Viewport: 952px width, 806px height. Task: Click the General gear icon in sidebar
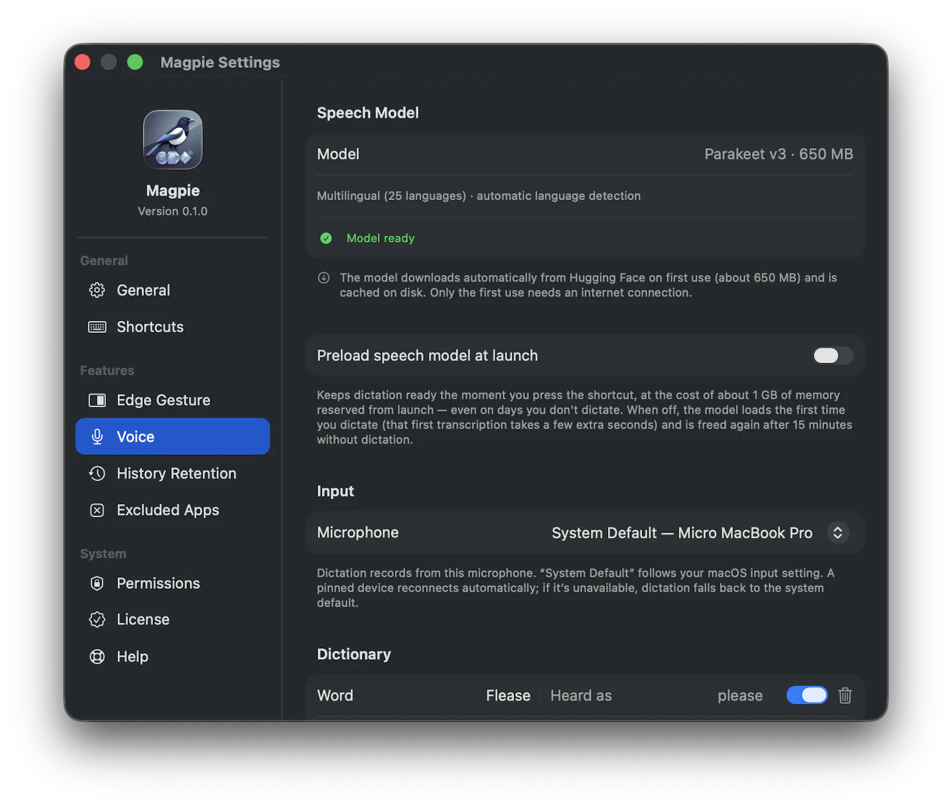tap(97, 290)
